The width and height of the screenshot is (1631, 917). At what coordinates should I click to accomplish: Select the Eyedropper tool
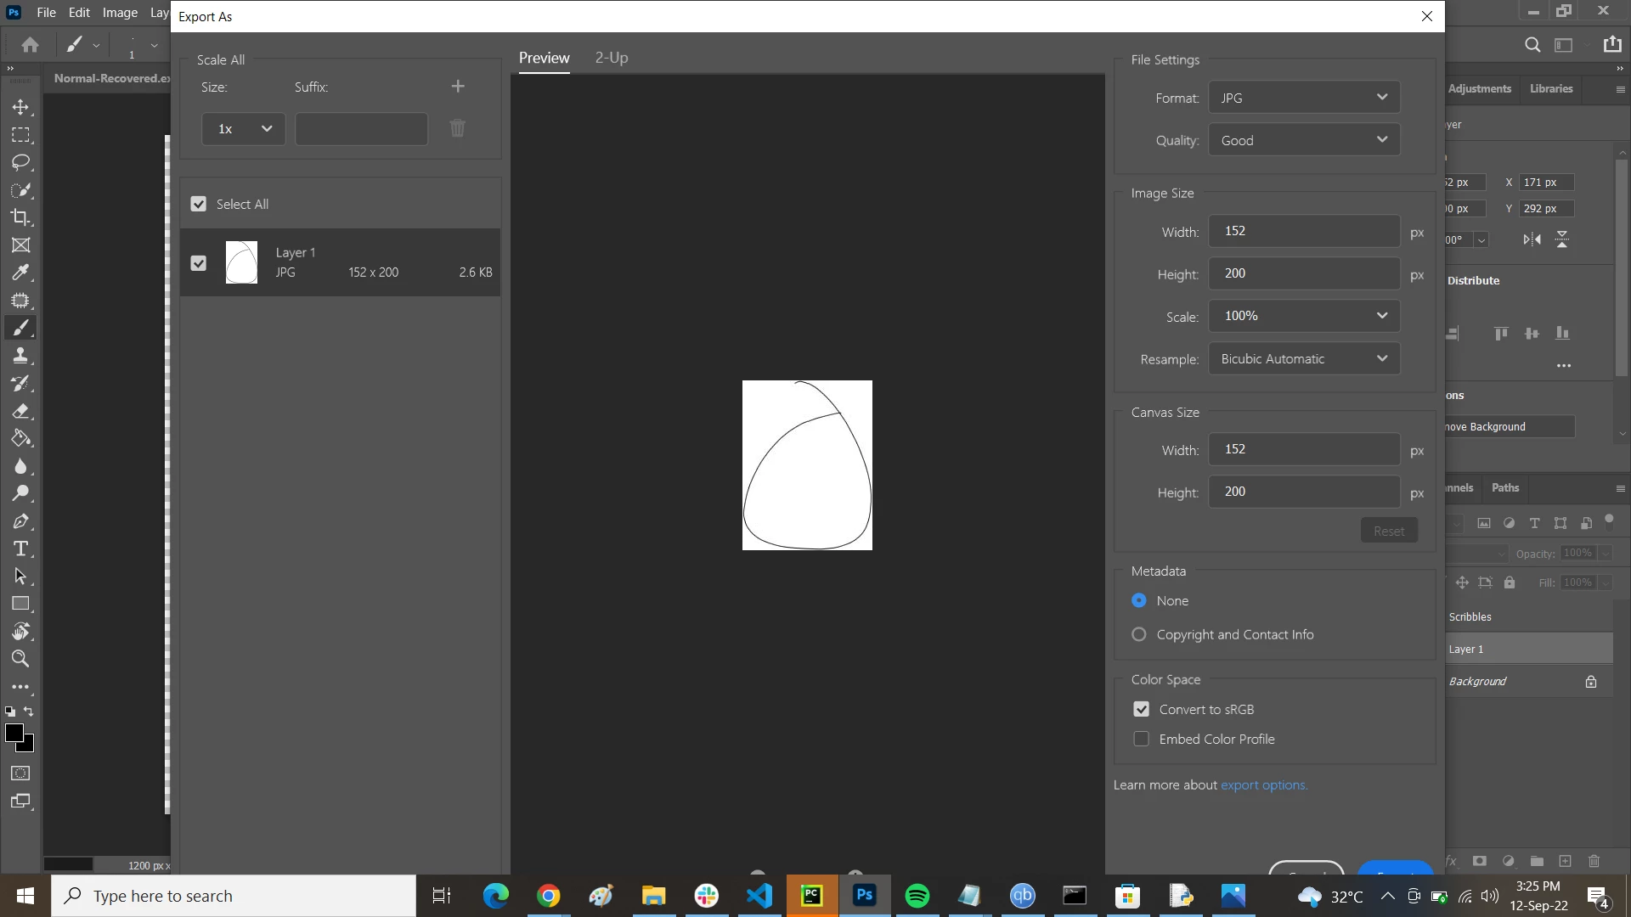coord(20,273)
